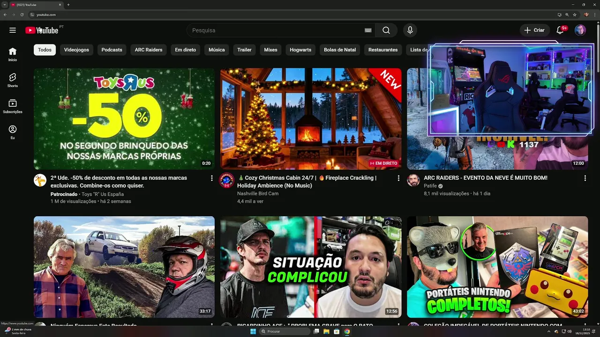This screenshot has width=600, height=337.
Task: Select the Hogwarts filter chip
Action: (x=300, y=50)
